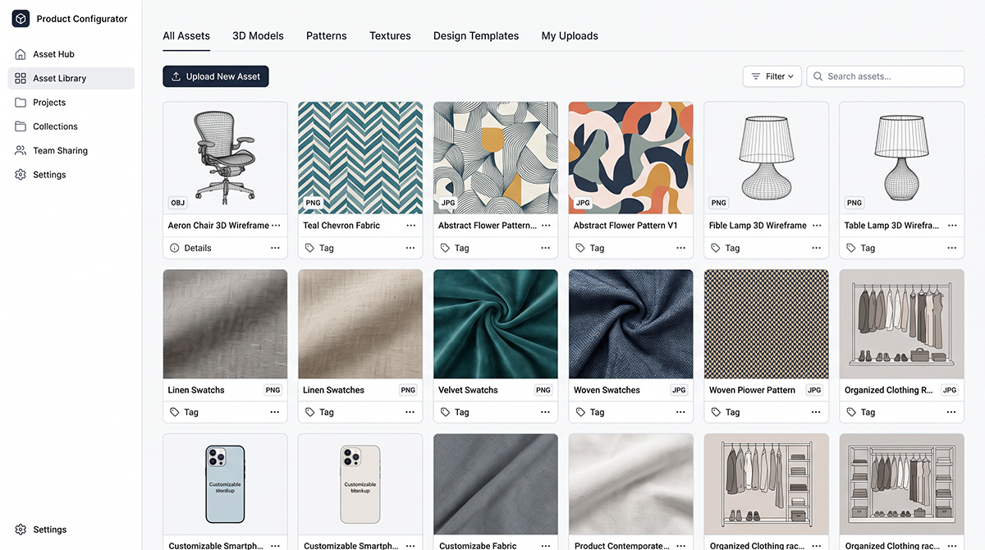Open the Table Lamp 3D Wireframe thumbnail

coord(901,158)
